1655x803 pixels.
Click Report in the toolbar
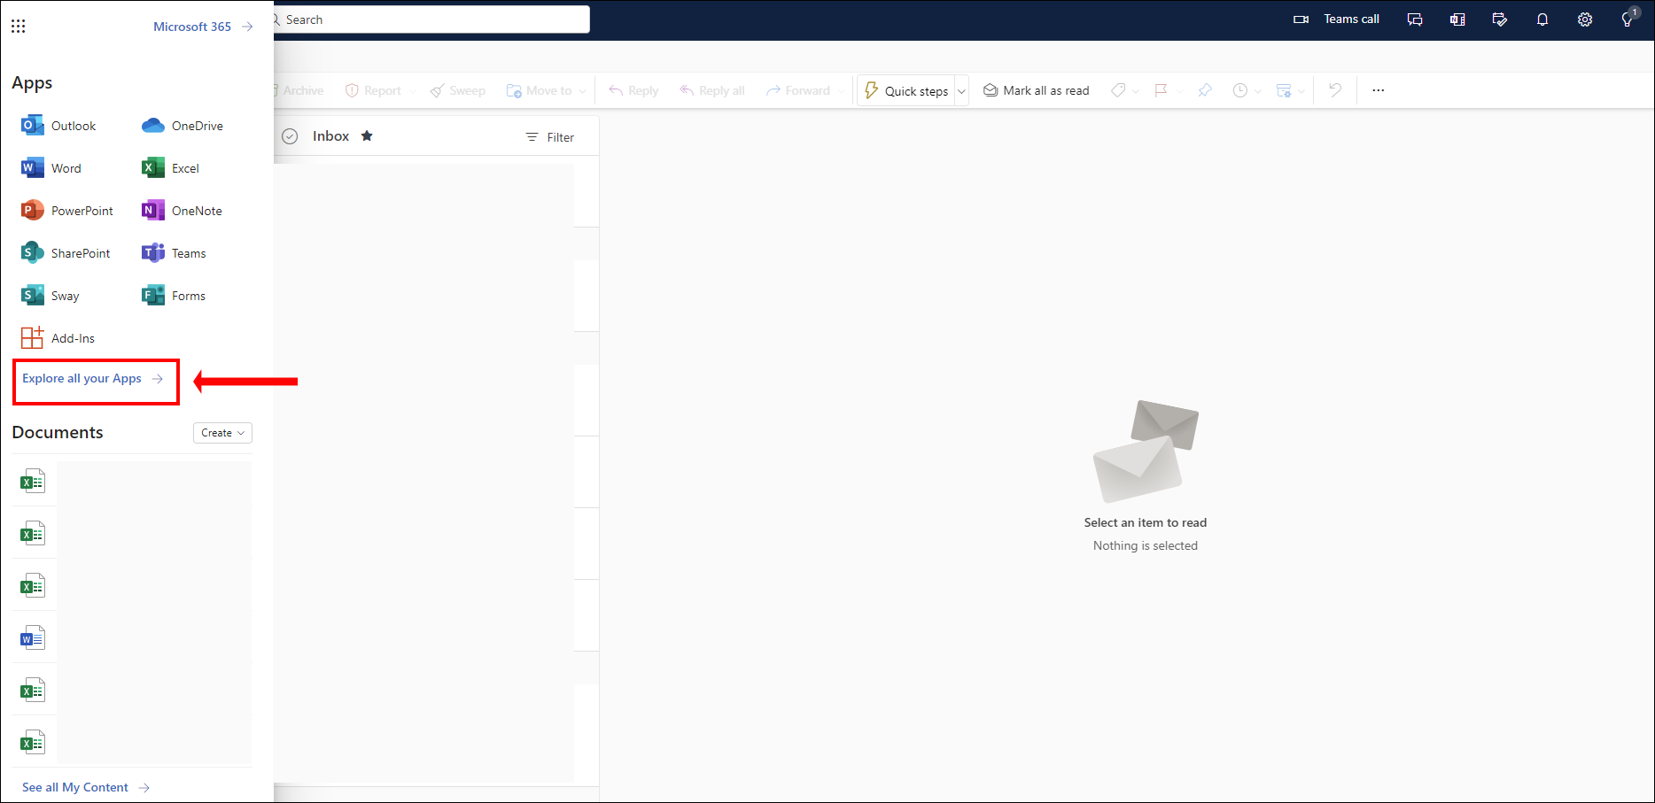tap(373, 90)
